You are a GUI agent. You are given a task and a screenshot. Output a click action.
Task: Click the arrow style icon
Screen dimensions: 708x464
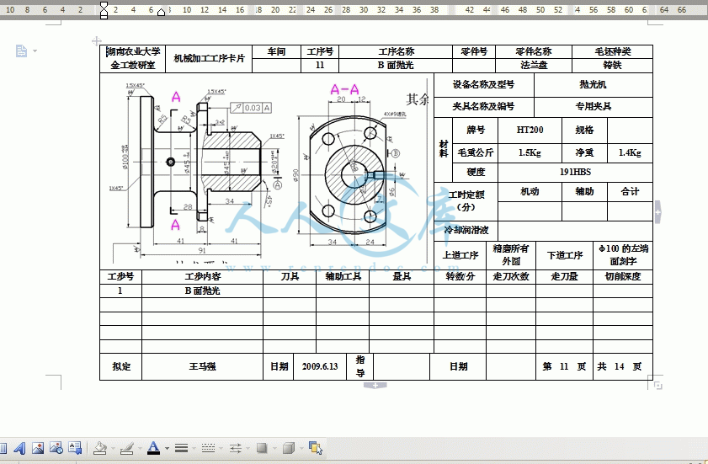pos(235,448)
